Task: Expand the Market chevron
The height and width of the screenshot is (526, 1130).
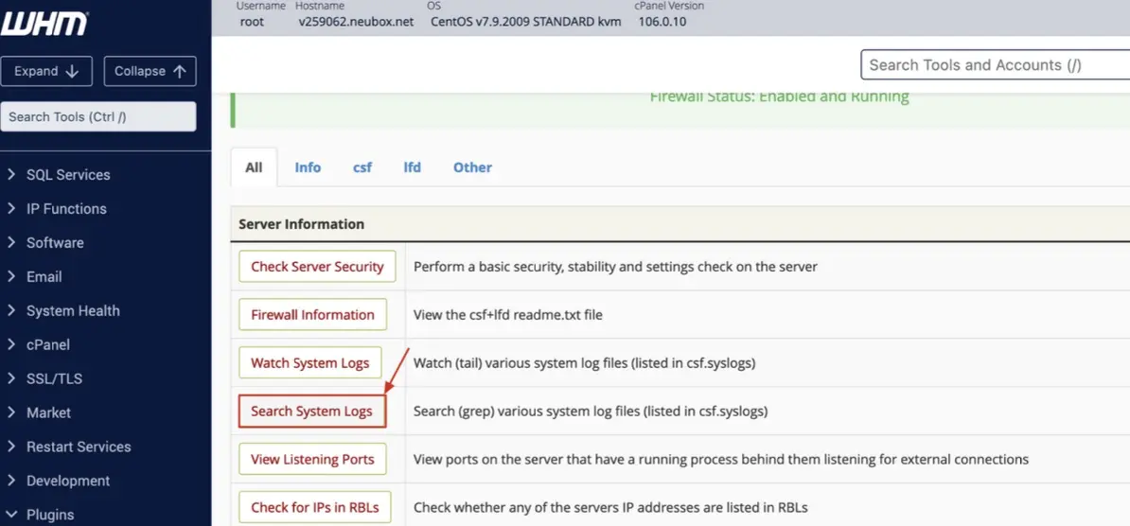Action: (10, 412)
